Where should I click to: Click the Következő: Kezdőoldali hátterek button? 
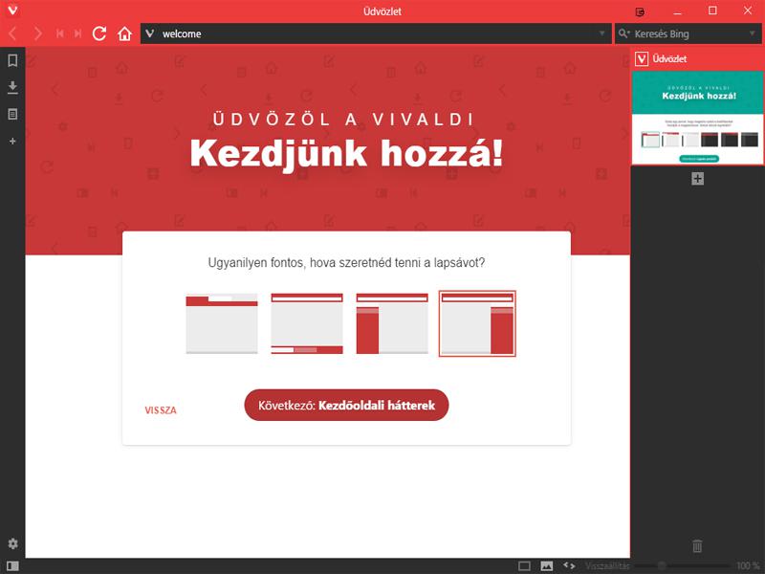(x=346, y=405)
